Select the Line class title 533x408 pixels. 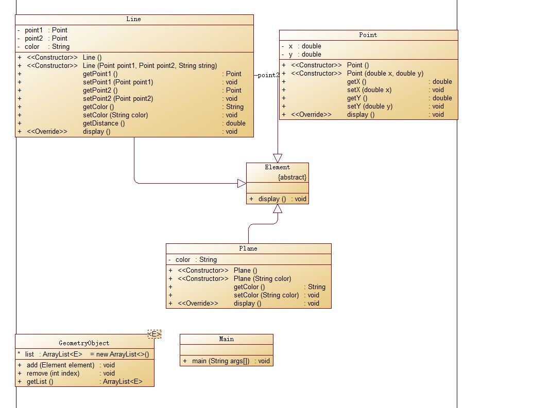(133, 20)
